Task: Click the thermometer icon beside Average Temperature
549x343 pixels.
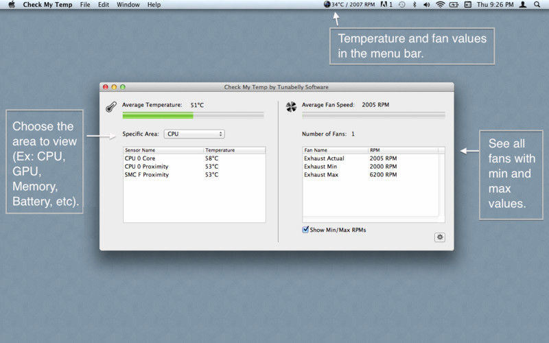Action: coord(110,107)
